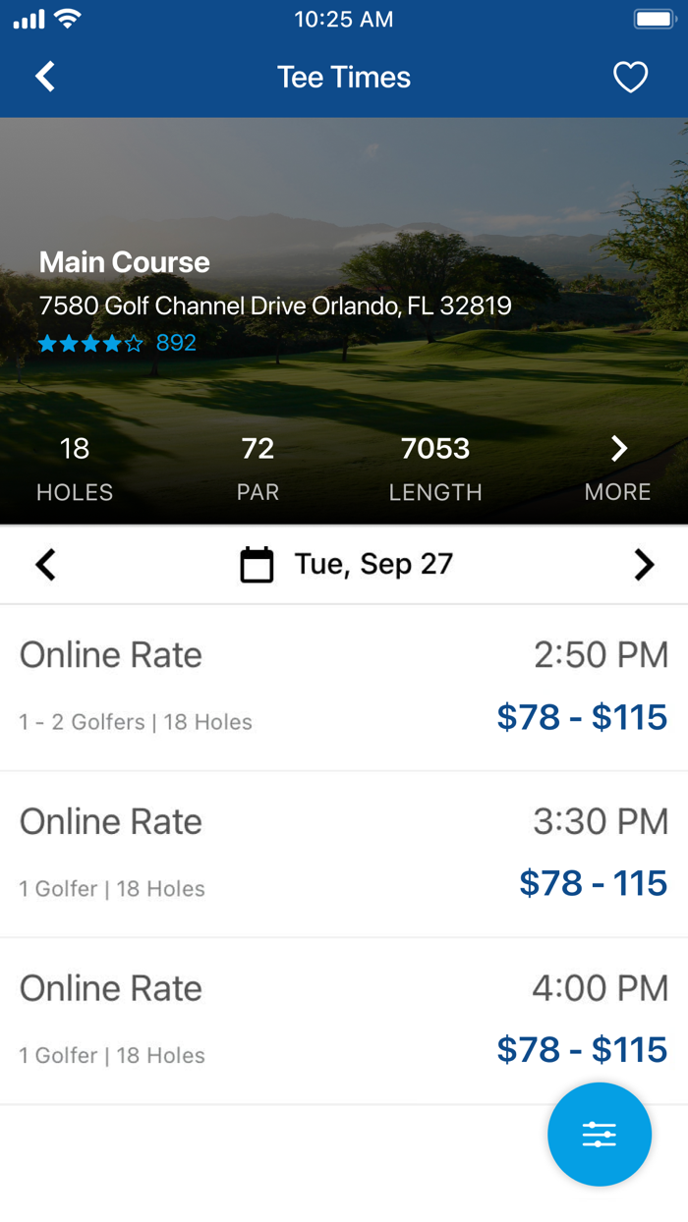Tap the heart icon to favorite this course
The height and width of the screenshot is (1222, 688).
[630, 77]
